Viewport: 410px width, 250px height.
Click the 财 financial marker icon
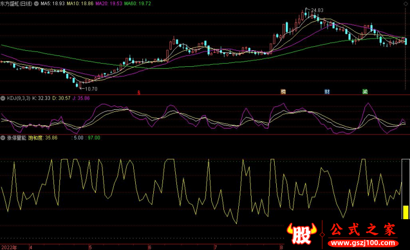(327, 92)
